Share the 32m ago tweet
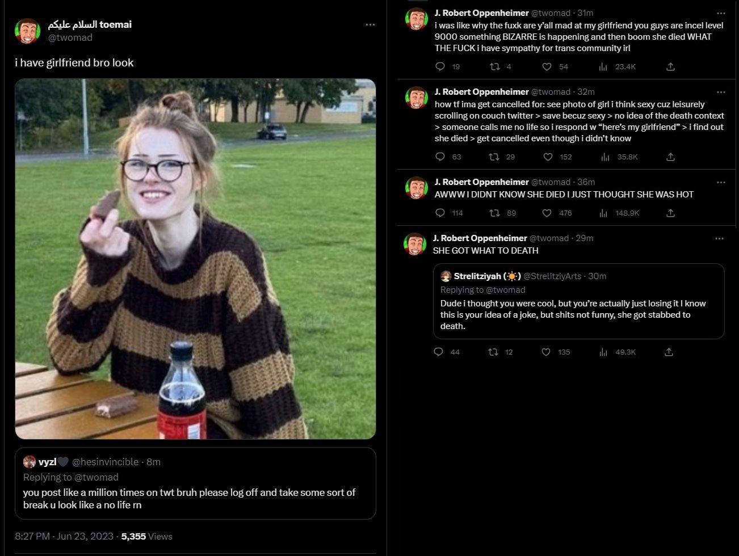739x556 pixels. [670, 157]
